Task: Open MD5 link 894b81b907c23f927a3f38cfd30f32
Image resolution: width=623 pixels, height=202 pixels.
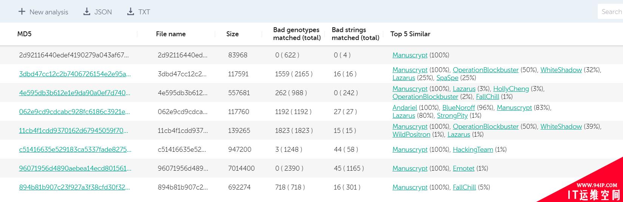Action: point(75,187)
